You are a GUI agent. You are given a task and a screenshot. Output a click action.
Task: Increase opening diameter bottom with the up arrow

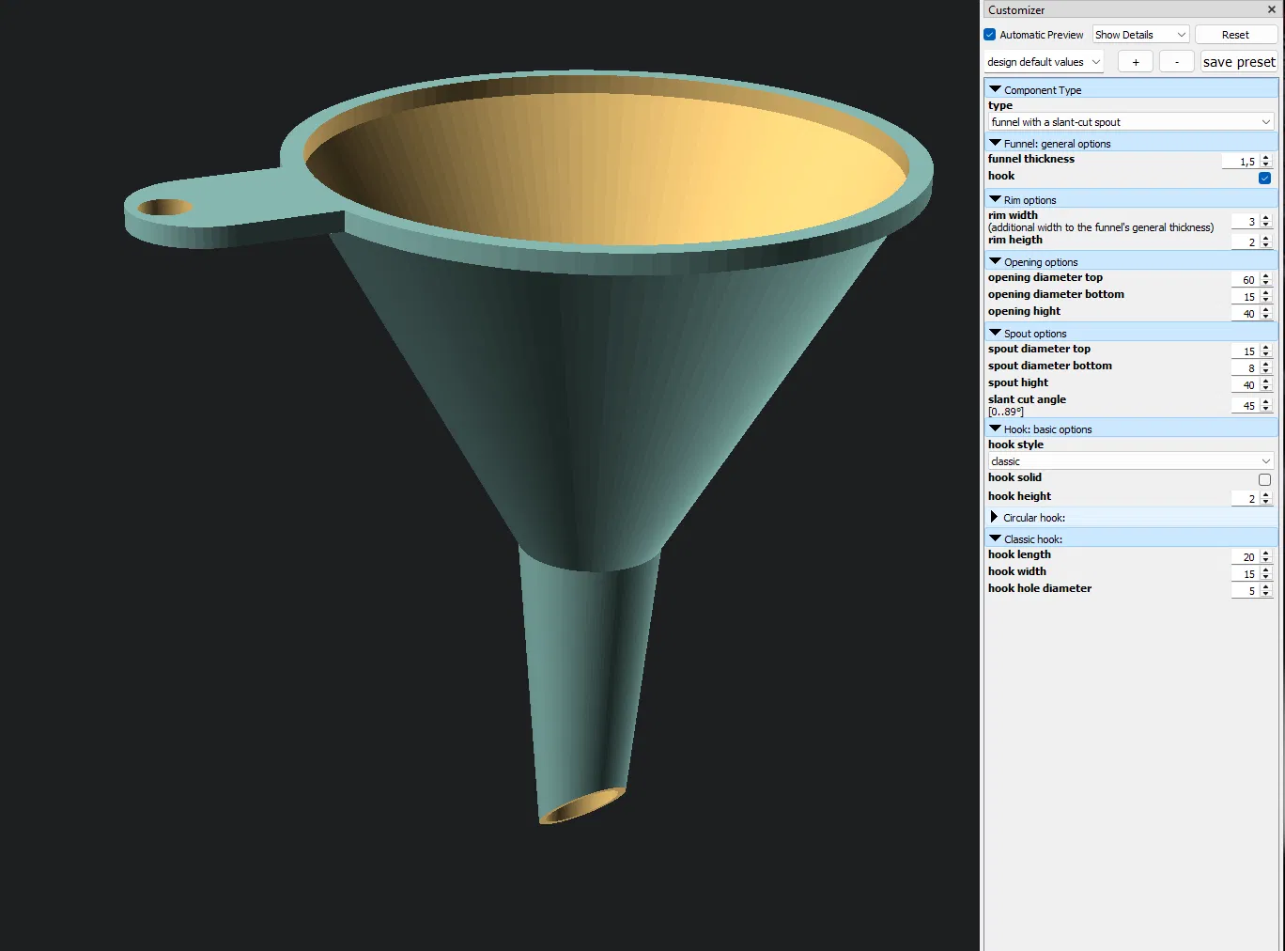point(1266,293)
